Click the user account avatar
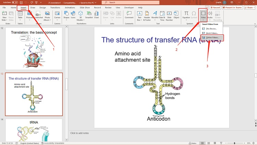Image resolution: width=257 pixels, height=145 pixels. click(x=224, y=2)
